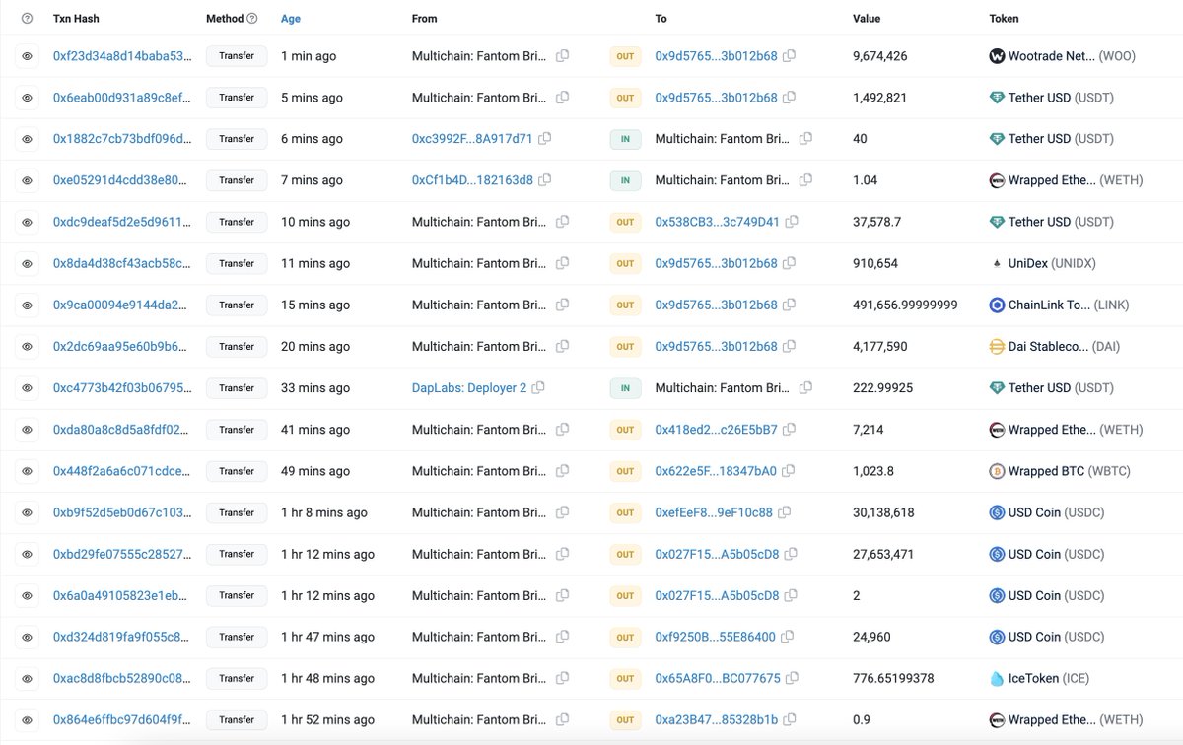Click the Wrapped BTC token logo icon
The image size is (1183, 745).
point(997,471)
